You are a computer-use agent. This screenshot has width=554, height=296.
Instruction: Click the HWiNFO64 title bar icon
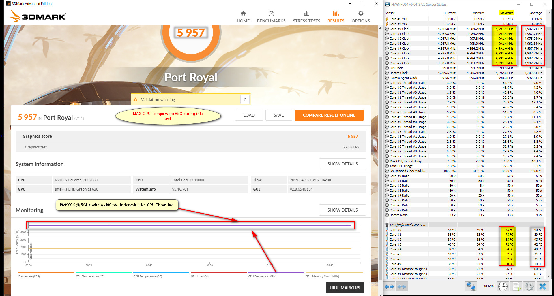coord(388,4)
